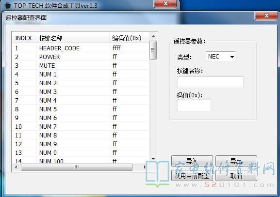Select the POWER row in list
The height and width of the screenshot is (197, 280).
pyautogui.click(x=81, y=57)
